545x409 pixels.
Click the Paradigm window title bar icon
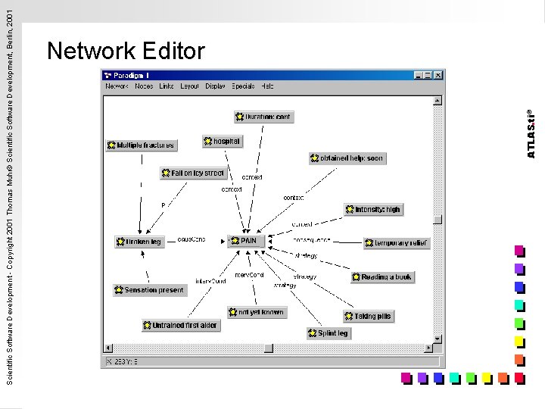click(x=107, y=76)
